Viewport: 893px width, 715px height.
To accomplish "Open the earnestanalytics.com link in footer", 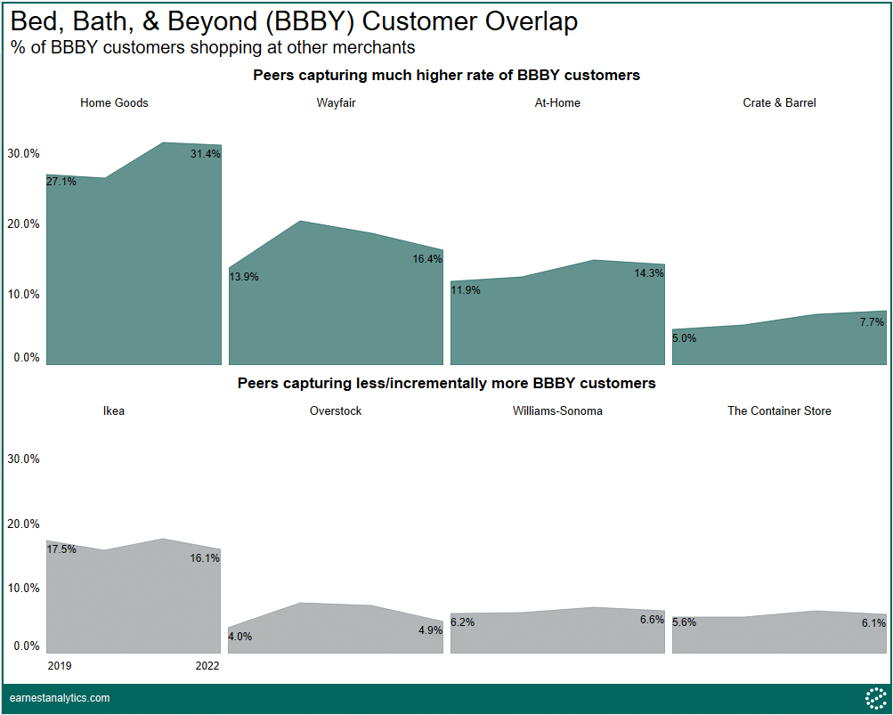I will pos(60,698).
